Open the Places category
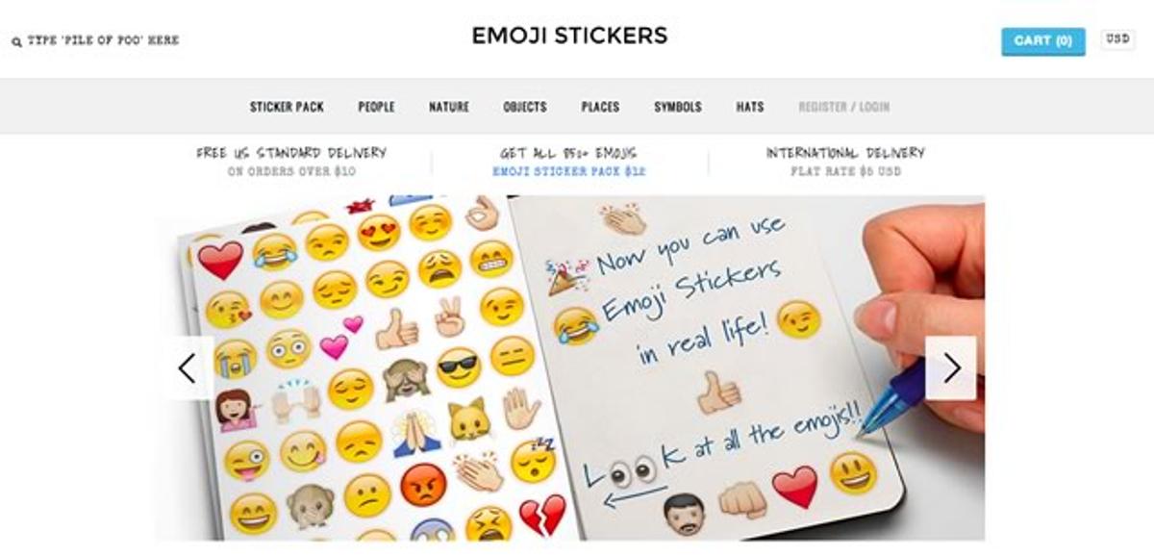The width and height of the screenshot is (1154, 556). click(x=600, y=107)
